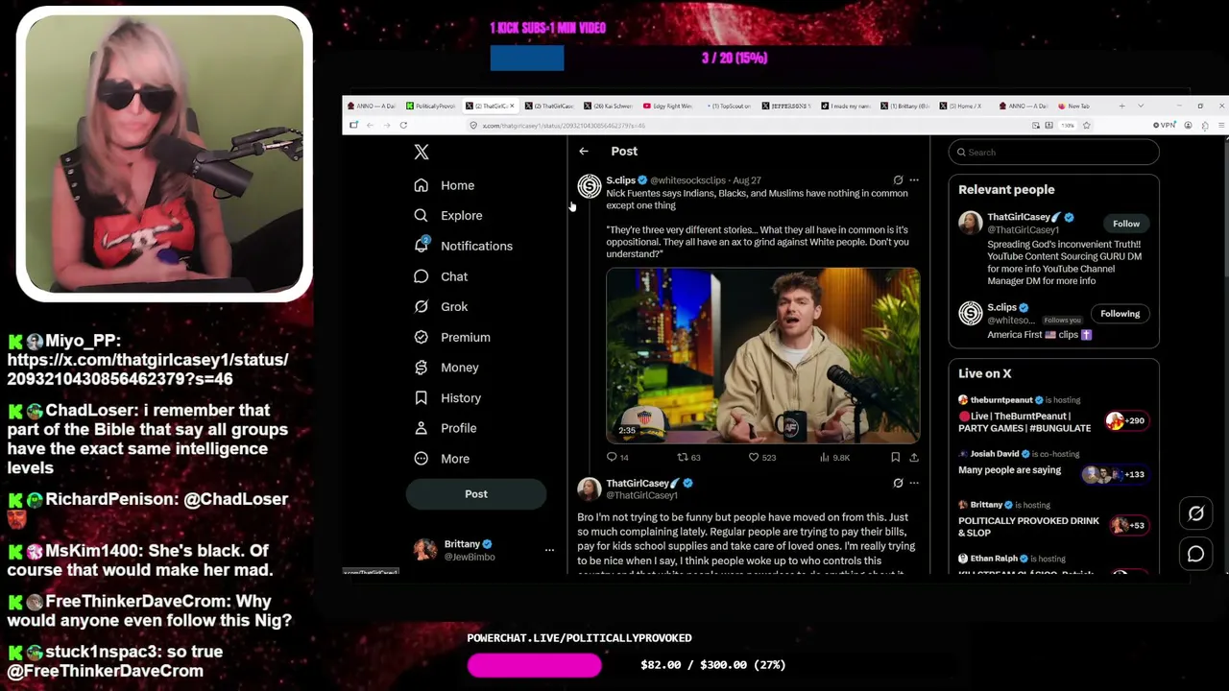Click the Grok icon on the S.clips post
This screenshot has height=691, width=1229.
(898, 180)
